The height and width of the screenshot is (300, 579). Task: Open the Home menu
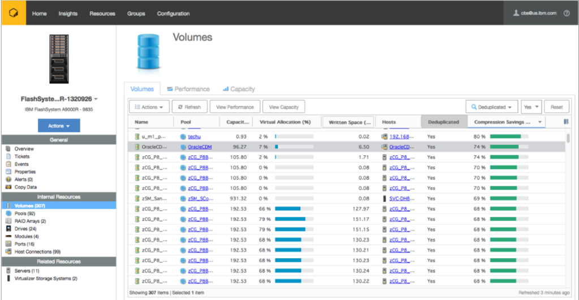(39, 14)
